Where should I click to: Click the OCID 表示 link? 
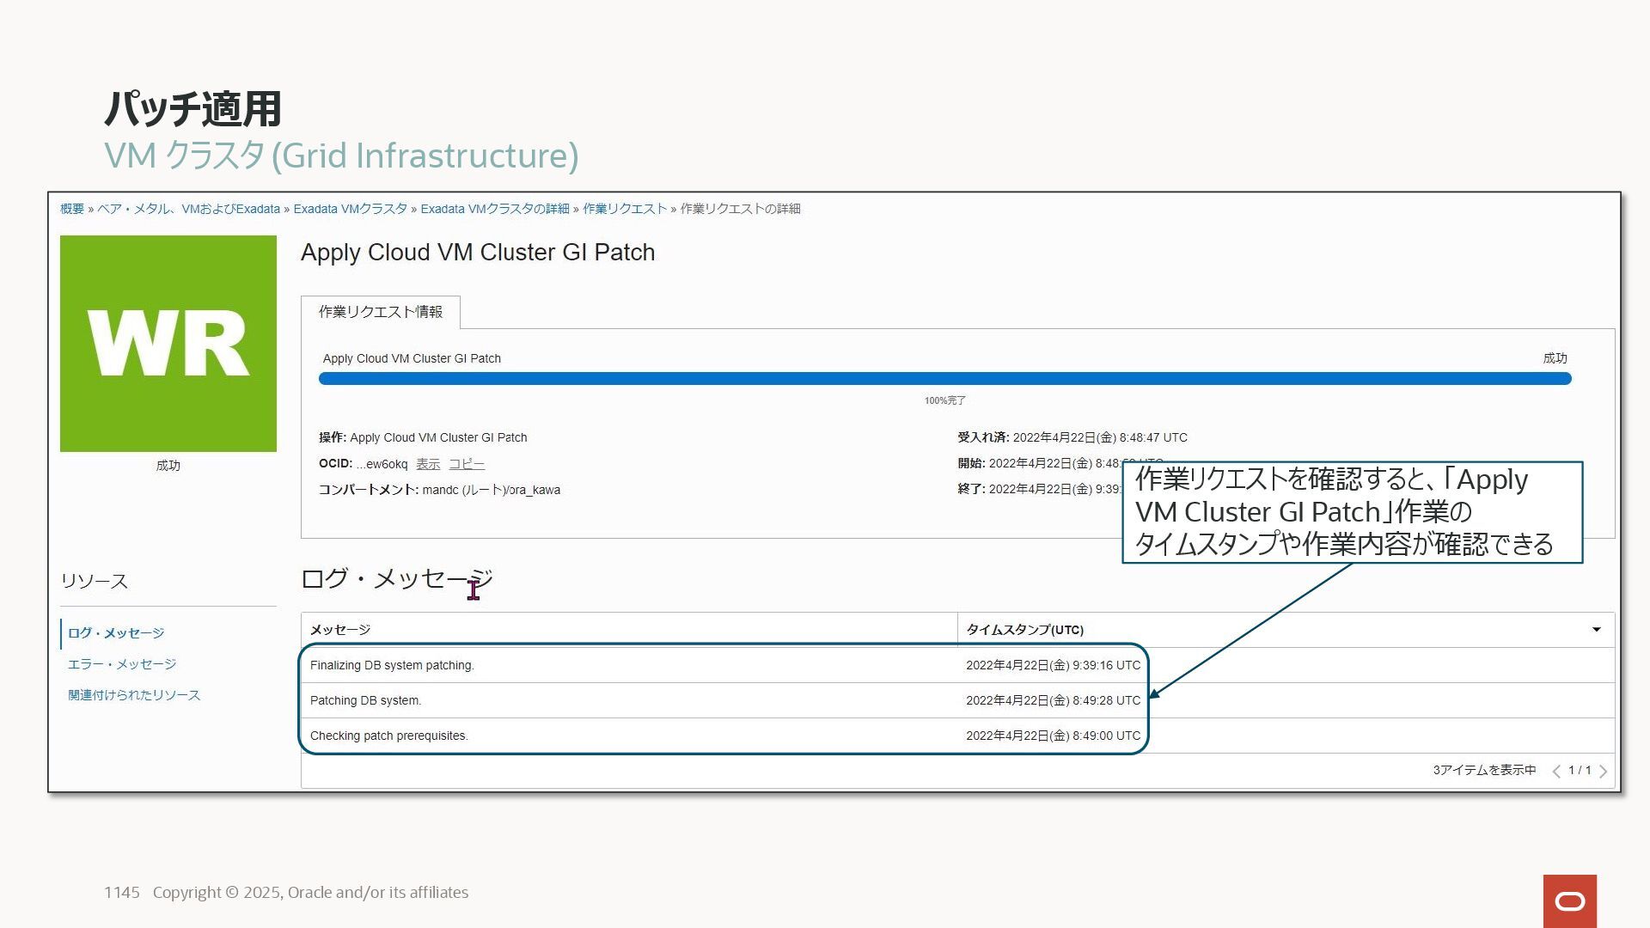tap(428, 464)
